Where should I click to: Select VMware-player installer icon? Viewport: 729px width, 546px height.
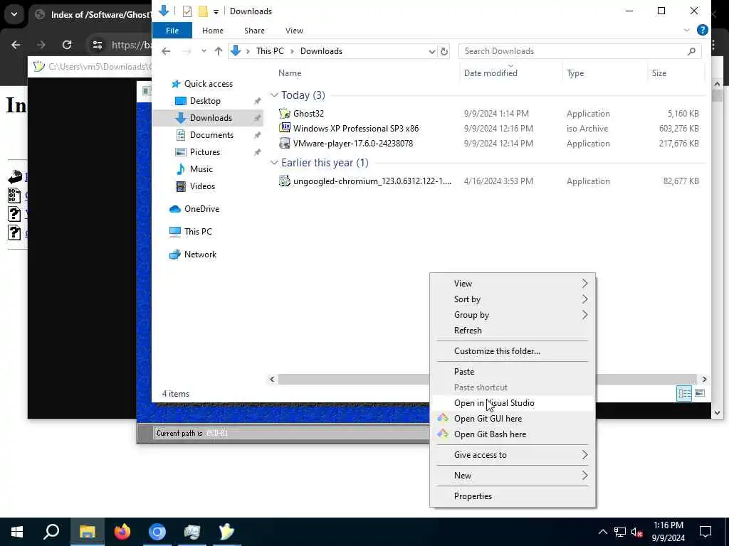click(x=285, y=143)
